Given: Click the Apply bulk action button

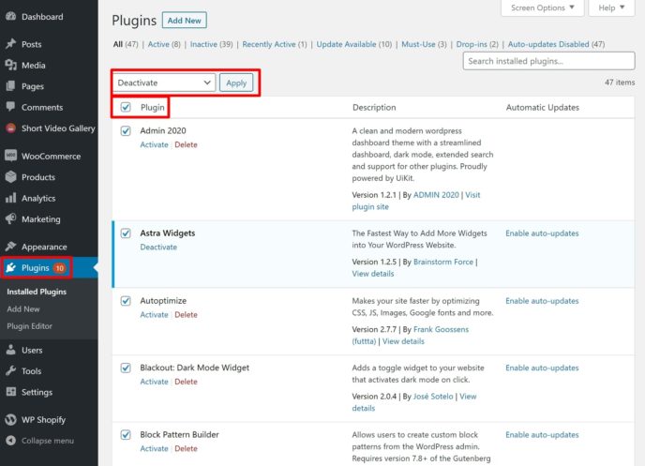Looking at the screenshot, I should (x=236, y=83).
